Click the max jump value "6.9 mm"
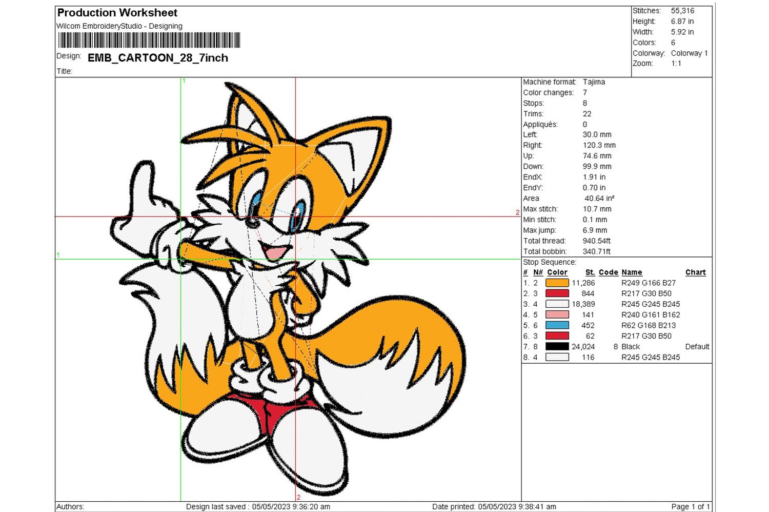This screenshot has height=512, width=769. pos(595,230)
